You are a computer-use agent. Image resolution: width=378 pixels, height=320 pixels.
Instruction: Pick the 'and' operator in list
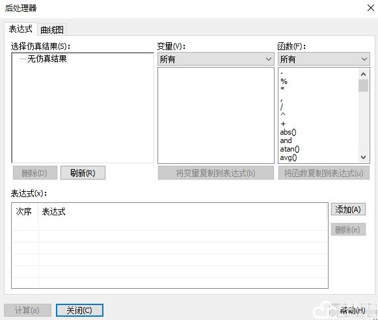(286, 140)
